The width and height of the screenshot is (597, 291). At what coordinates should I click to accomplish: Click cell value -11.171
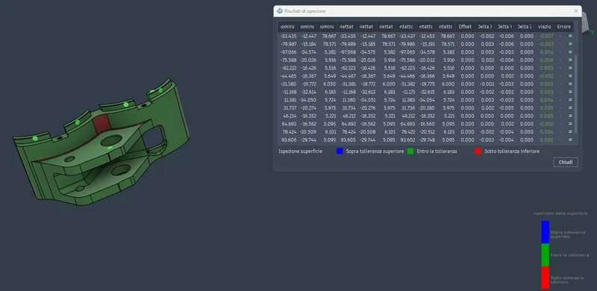(x=407, y=93)
